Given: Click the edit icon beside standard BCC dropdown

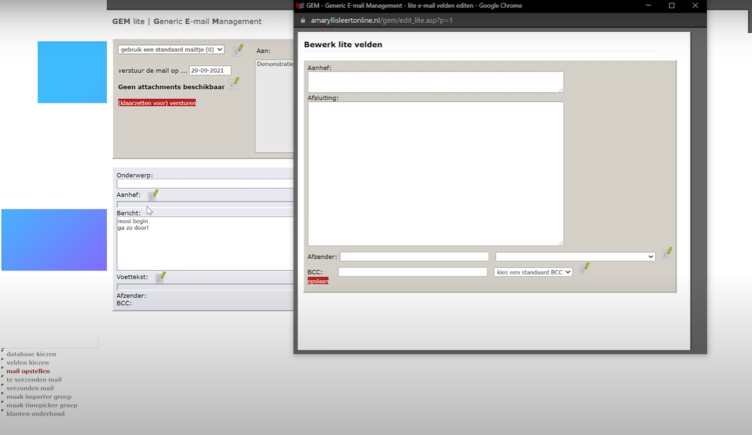Looking at the screenshot, I should [584, 269].
